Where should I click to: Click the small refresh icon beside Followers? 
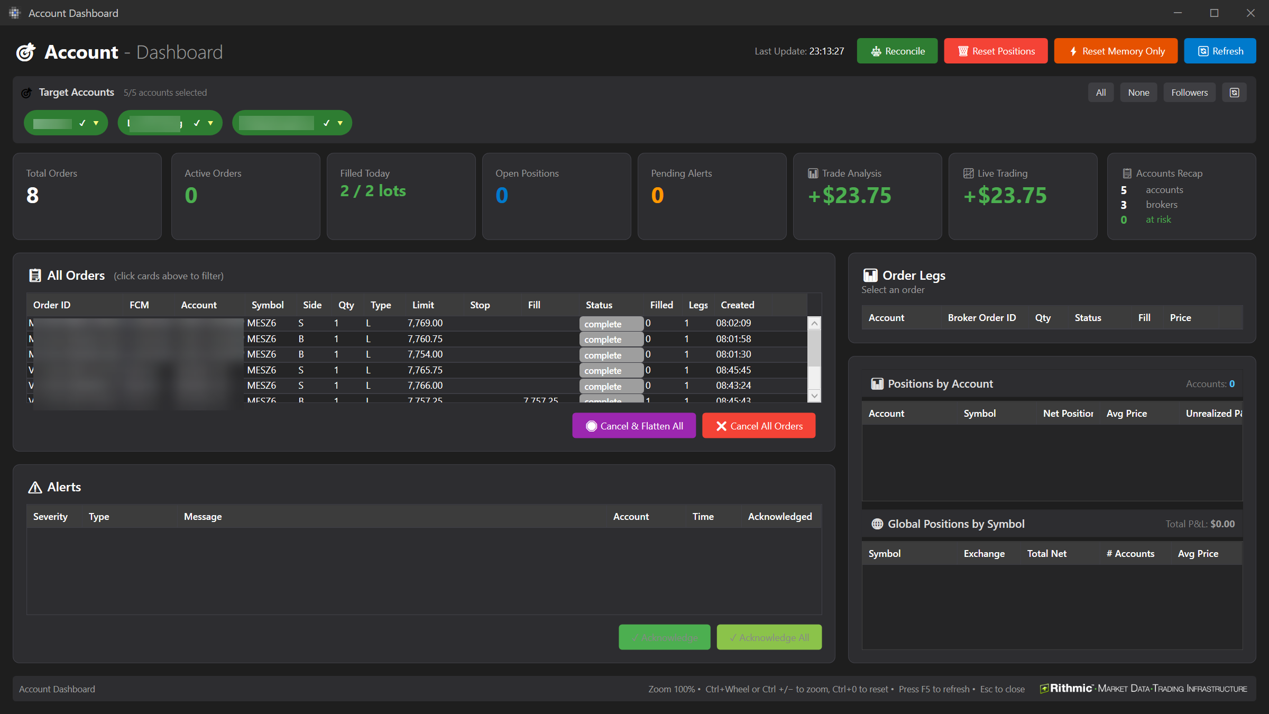1234,93
